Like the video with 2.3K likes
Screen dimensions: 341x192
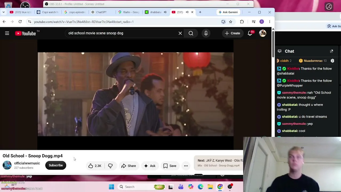pos(95,166)
